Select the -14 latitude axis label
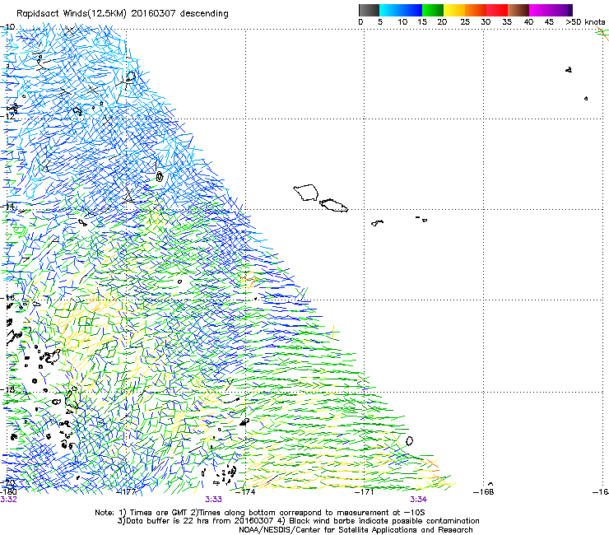 7,207
